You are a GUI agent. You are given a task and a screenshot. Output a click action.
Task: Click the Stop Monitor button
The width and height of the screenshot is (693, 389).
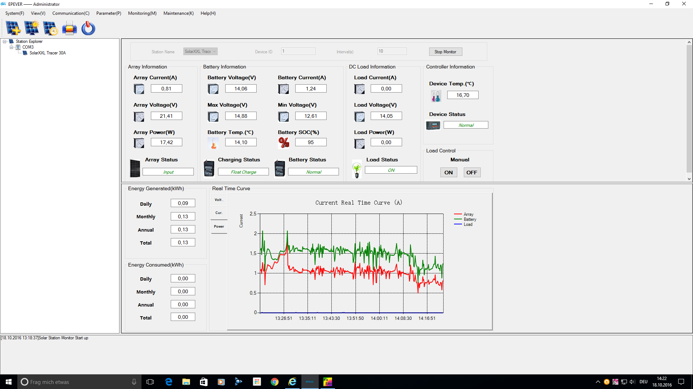(x=445, y=52)
